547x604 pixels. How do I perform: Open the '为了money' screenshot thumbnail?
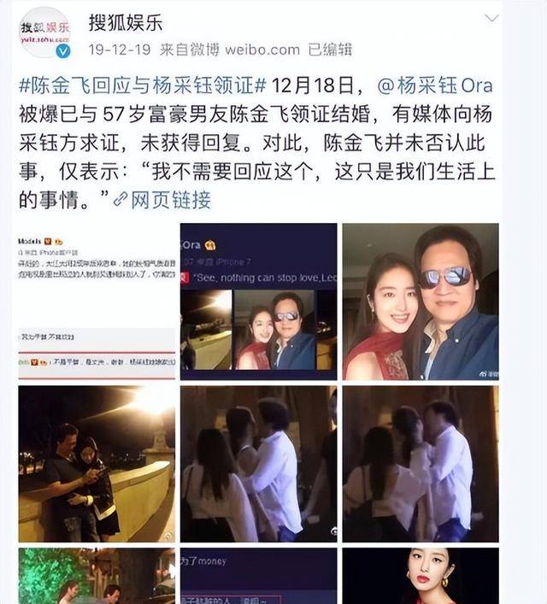point(259,576)
